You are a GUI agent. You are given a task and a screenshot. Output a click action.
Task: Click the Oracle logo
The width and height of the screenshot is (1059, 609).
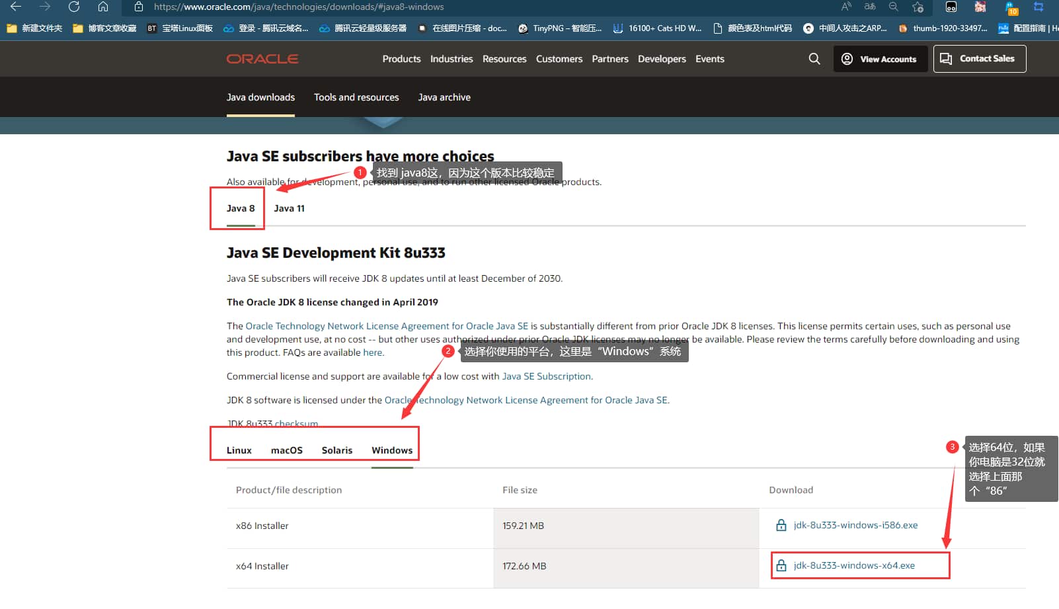click(x=262, y=59)
